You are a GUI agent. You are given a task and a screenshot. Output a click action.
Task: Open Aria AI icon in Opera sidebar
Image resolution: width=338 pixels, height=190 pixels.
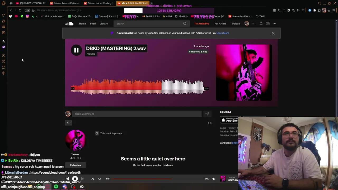pyautogui.click(x=3, y=41)
